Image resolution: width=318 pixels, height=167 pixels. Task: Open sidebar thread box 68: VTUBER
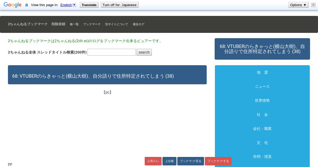262,49
